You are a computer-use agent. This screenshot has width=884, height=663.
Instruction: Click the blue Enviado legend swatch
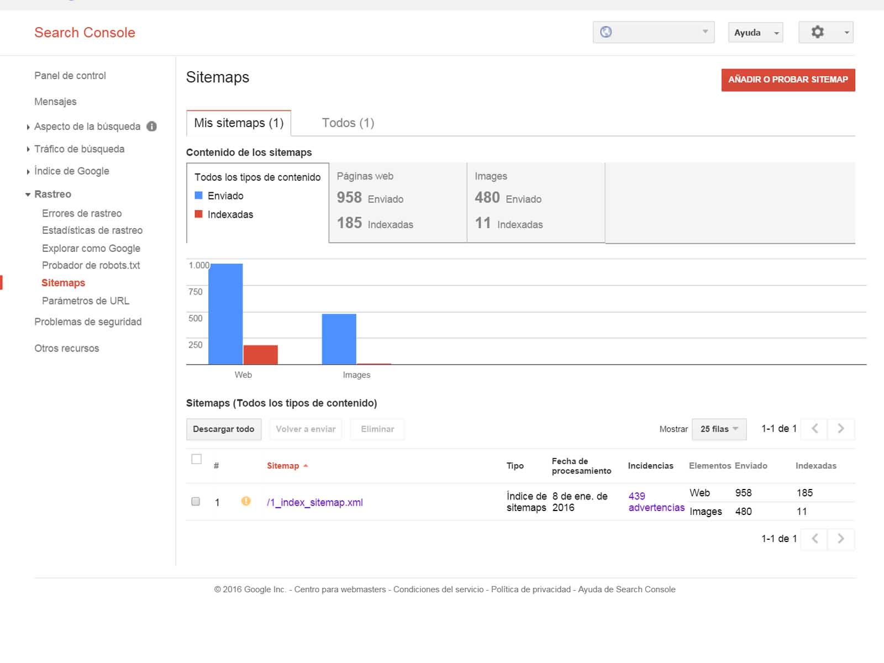pyautogui.click(x=199, y=196)
